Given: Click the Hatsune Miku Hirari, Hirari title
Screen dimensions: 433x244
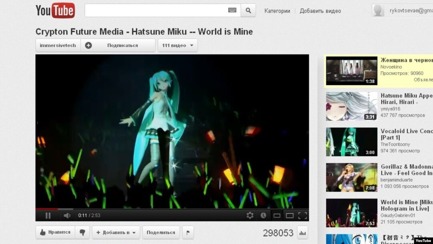Looking at the screenshot, I should click(407, 99).
